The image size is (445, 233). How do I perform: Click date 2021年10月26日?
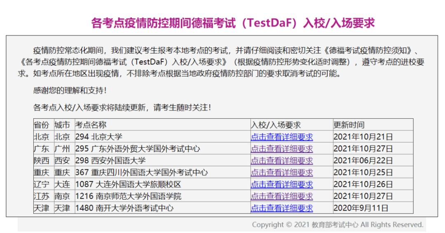click(x=363, y=184)
